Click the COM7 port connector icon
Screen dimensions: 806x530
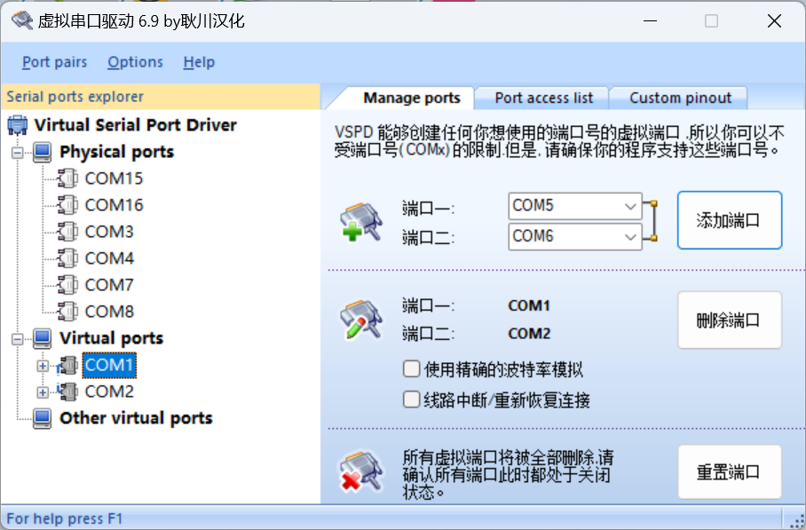click(x=67, y=285)
